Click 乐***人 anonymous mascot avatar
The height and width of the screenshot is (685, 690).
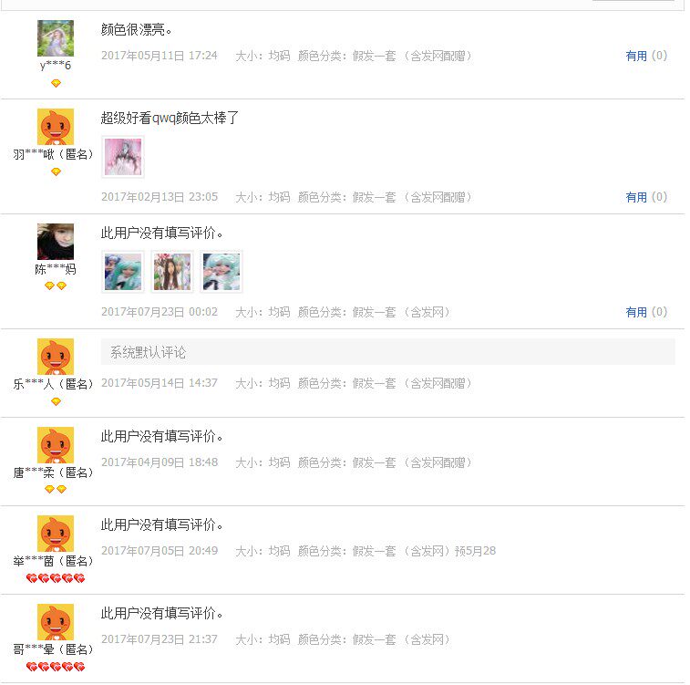click(56, 357)
